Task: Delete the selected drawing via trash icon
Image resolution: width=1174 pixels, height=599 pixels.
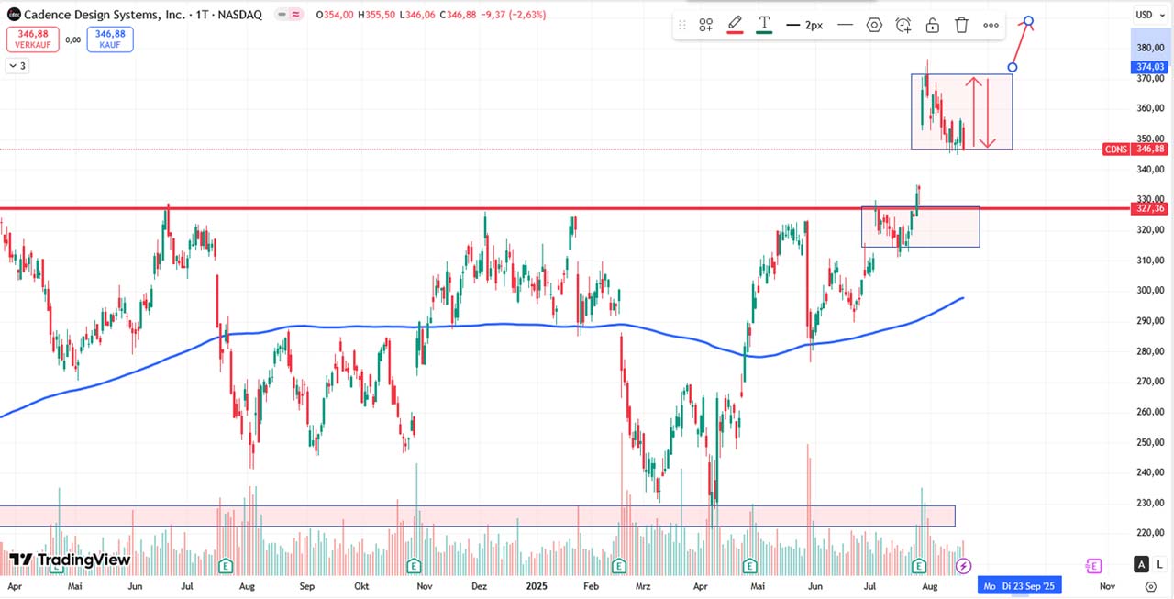Action: pos(961,25)
